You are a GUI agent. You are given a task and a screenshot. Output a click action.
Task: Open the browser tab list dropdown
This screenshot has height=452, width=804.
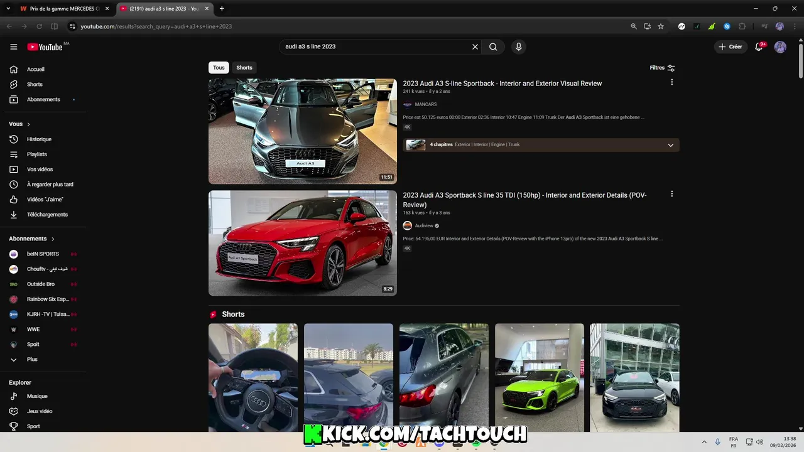coord(8,9)
